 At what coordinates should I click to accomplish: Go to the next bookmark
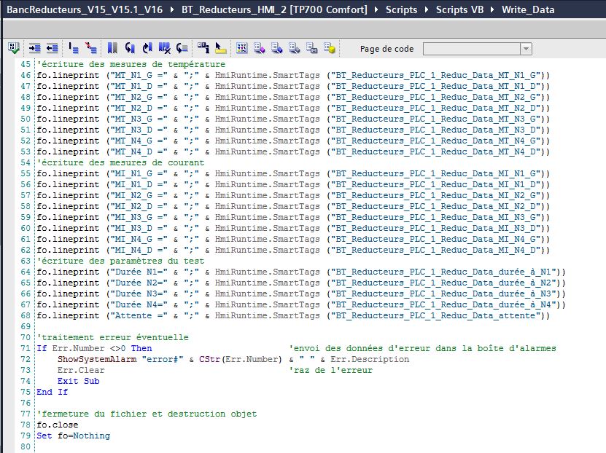[x=147, y=48]
